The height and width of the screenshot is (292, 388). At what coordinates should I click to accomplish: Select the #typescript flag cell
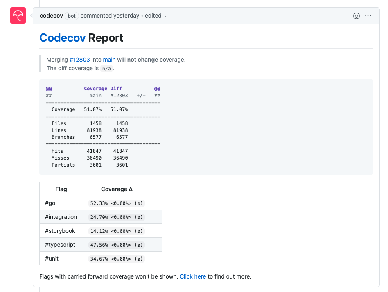tap(61, 244)
